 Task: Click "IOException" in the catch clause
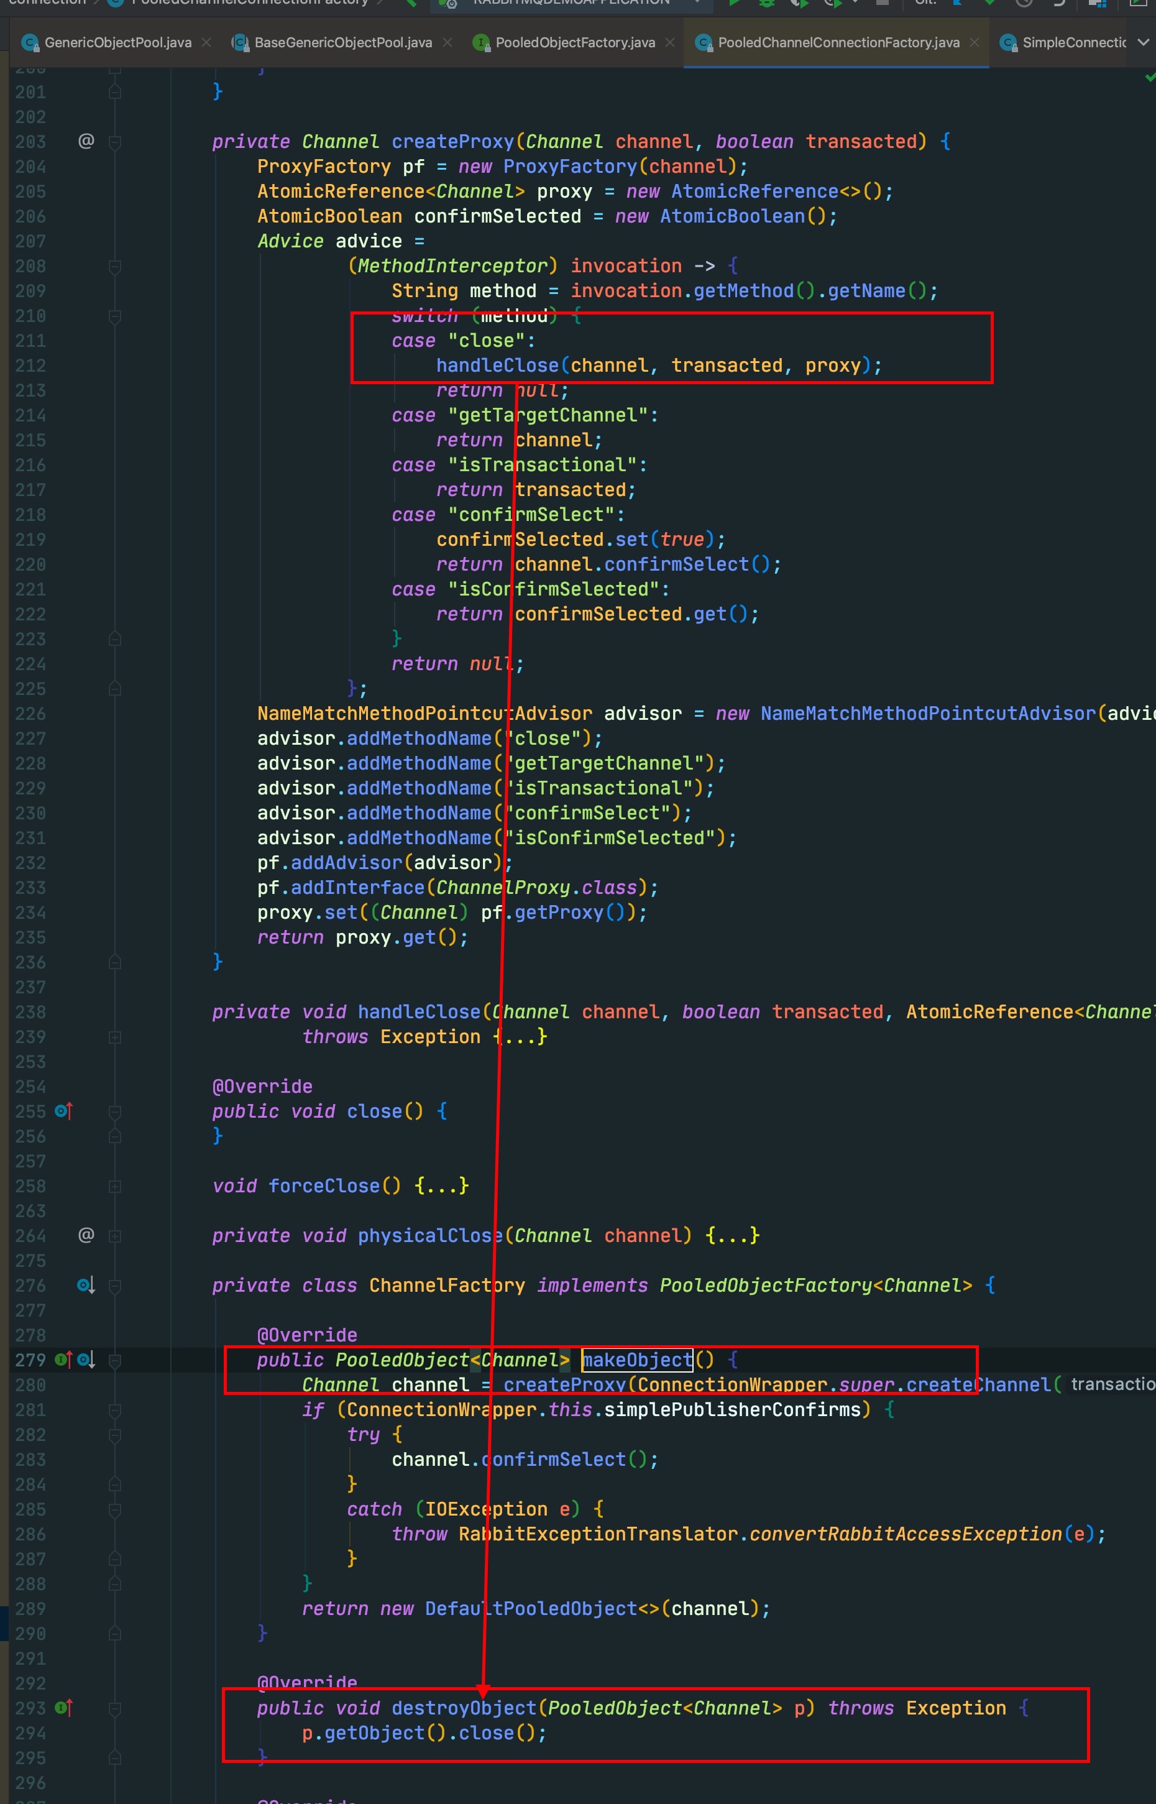point(487,1509)
